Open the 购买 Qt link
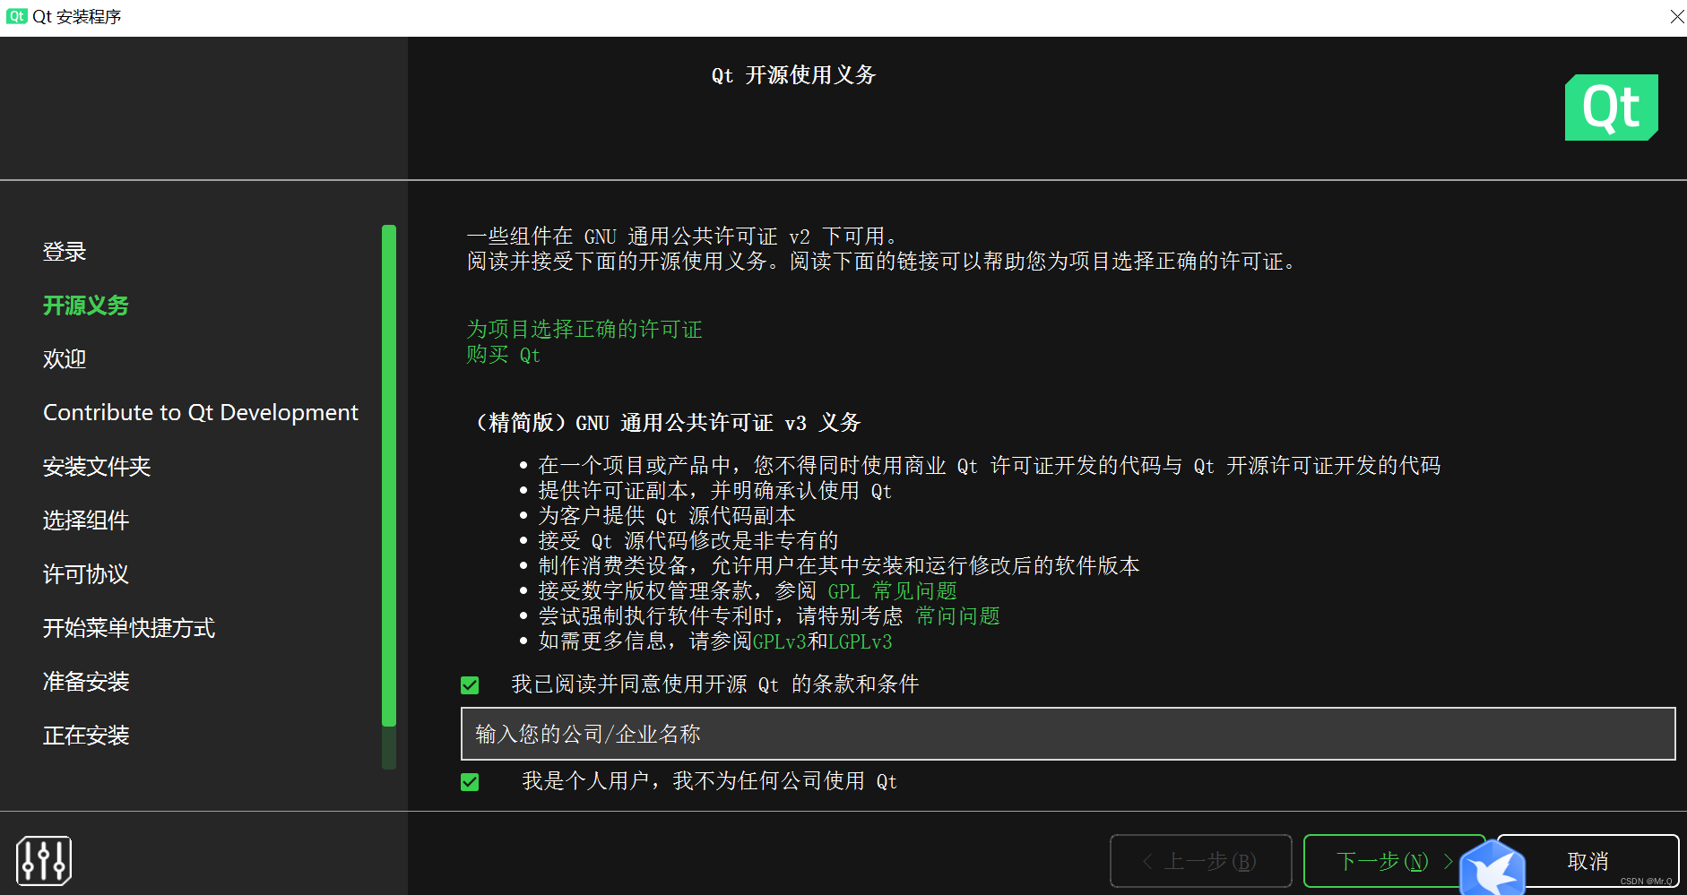This screenshot has height=895, width=1687. [x=504, y=355]
